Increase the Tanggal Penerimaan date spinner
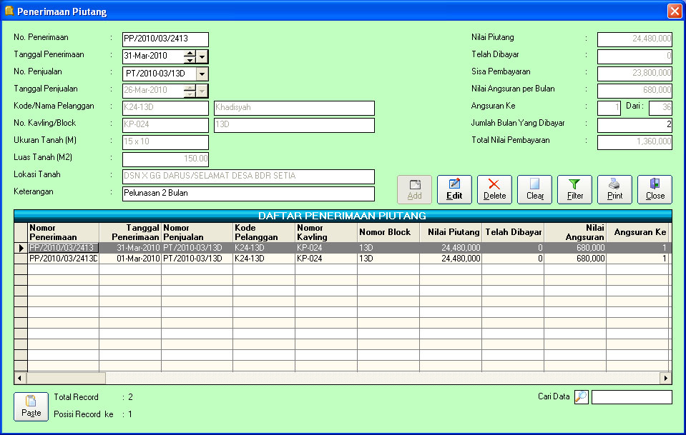Image resolution: width=686 pixels, height=435 pixels. [189, 54]
